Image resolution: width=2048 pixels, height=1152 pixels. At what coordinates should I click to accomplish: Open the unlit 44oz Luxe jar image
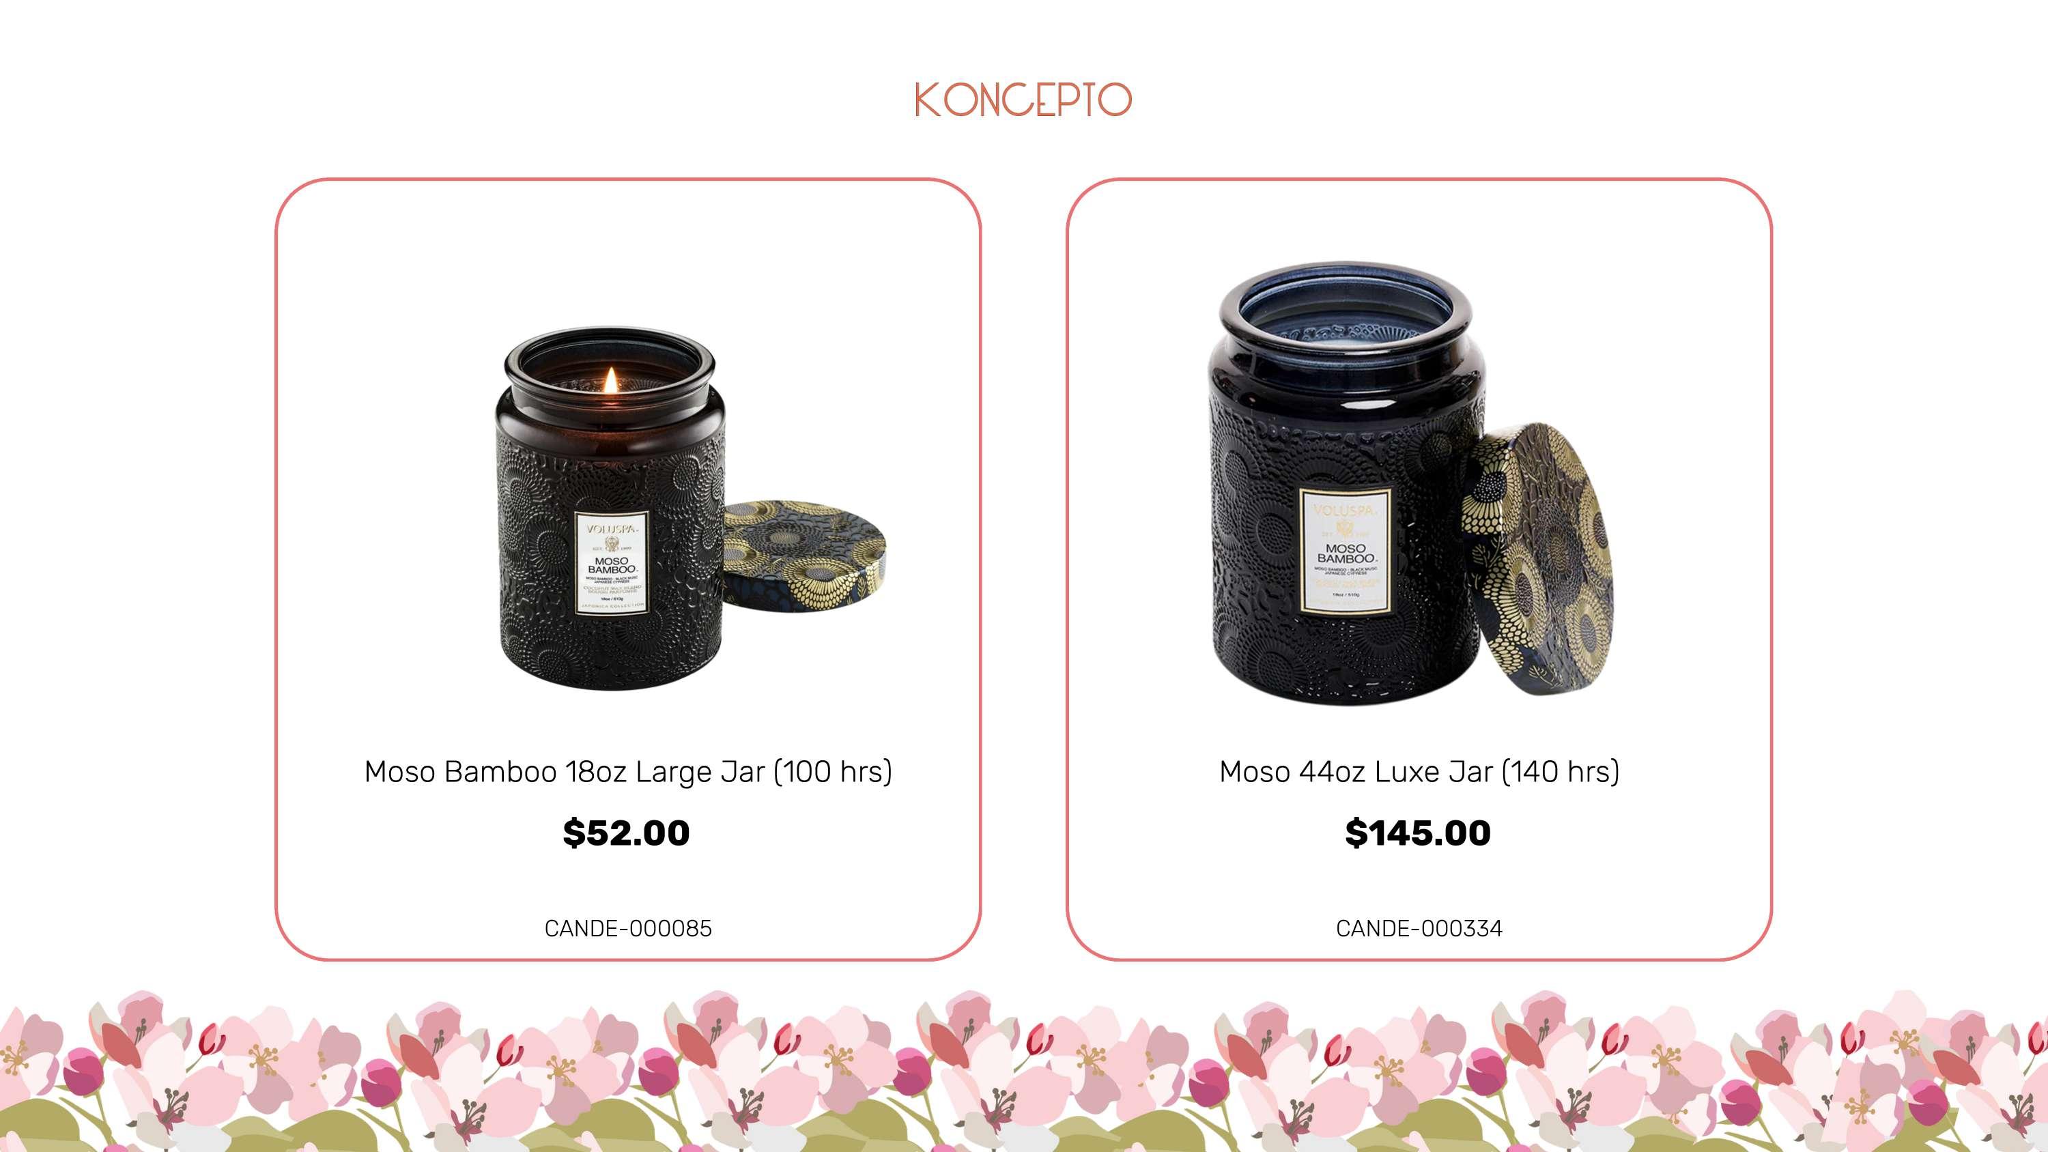tap(1410, 483)
